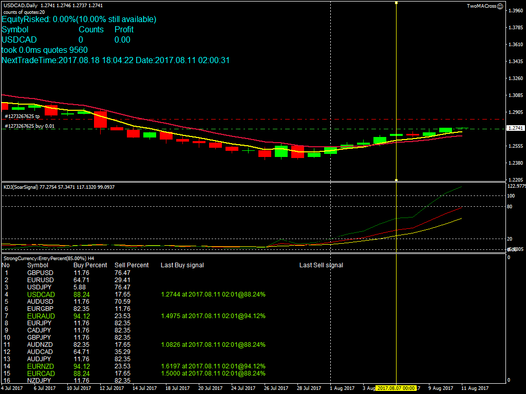
Task: Click the 1.0826 AUDNZD last buy signal text
Action: tap(213, 344)
